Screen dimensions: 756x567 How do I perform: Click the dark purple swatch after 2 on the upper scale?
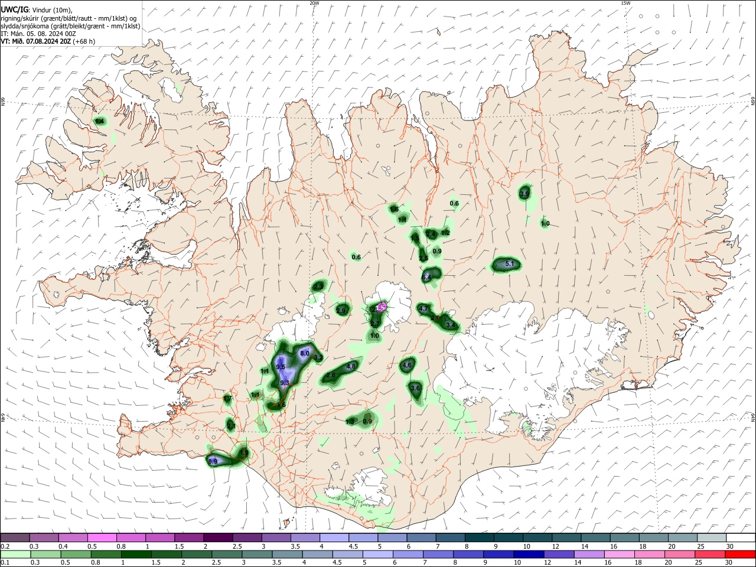(218, 537)
